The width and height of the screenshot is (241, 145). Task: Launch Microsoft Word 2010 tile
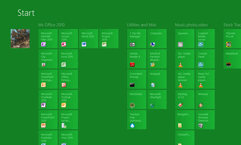click(x=88, y=39)
